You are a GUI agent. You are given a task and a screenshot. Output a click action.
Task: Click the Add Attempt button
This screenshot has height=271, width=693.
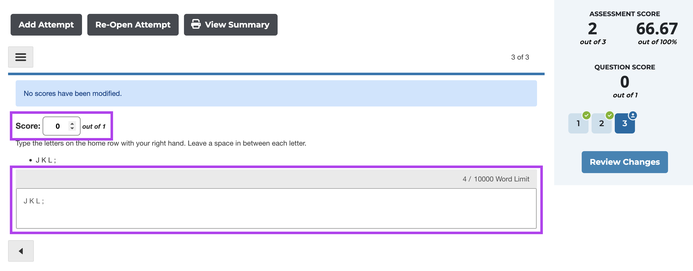coord(46,25)
